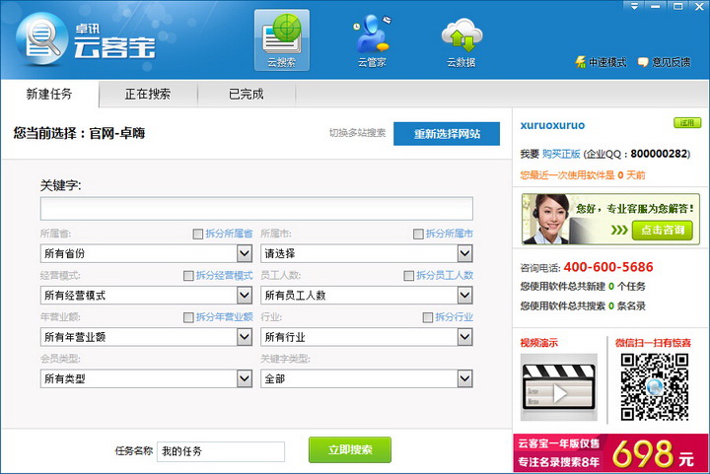
Task: Check the 拆分年营业额 option
Action: pyautogui.click(x=188, y=317)
